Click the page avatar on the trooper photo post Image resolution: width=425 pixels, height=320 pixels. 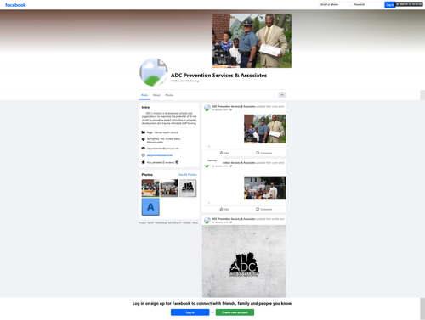207,108
